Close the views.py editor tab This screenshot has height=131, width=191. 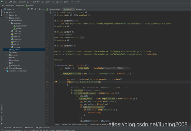[86, 9]
